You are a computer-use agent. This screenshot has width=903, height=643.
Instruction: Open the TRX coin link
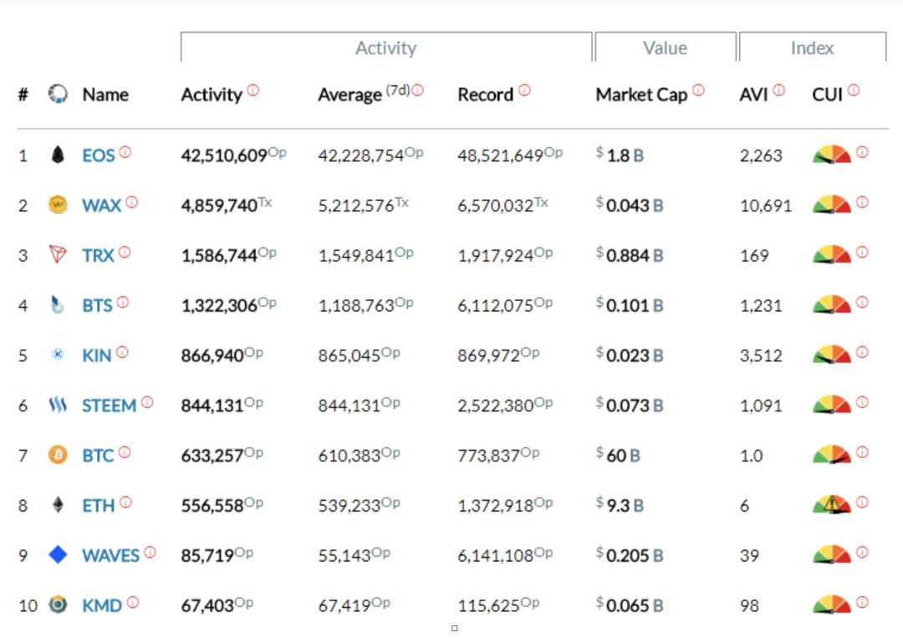(97, 255)
